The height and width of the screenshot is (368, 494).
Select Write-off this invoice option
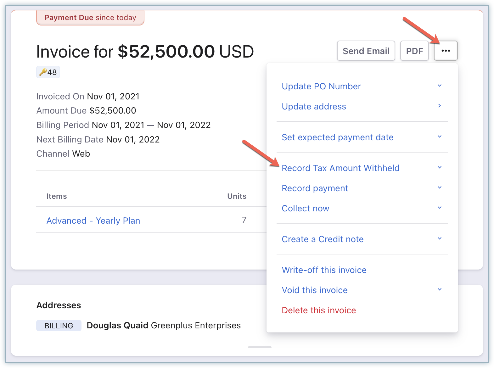(x=324, y=270)
